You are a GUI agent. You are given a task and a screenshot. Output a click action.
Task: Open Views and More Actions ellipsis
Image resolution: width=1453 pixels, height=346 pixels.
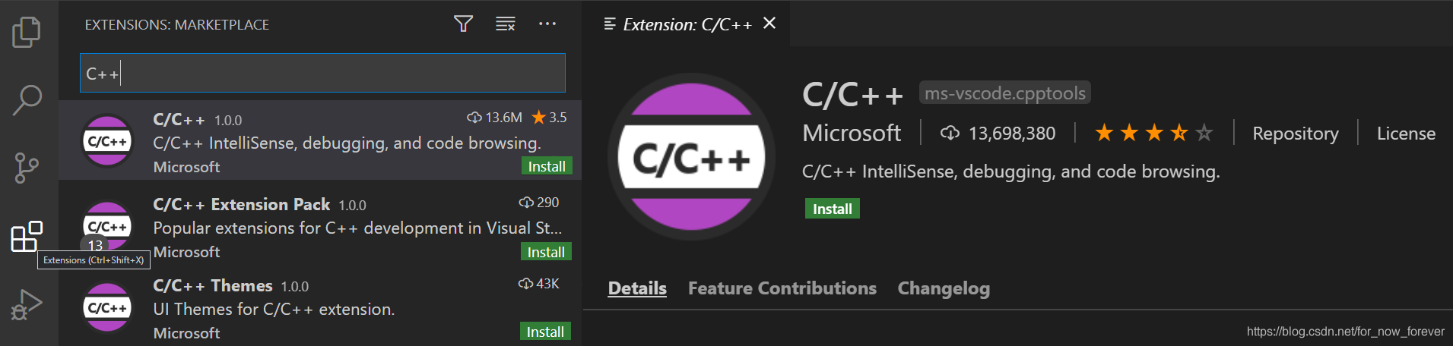pyautogui.click(x=547, y=24)
